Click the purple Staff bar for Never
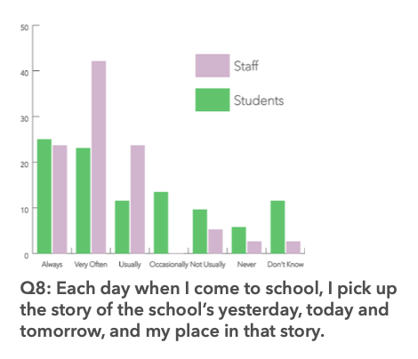 (x=254, y=248)
